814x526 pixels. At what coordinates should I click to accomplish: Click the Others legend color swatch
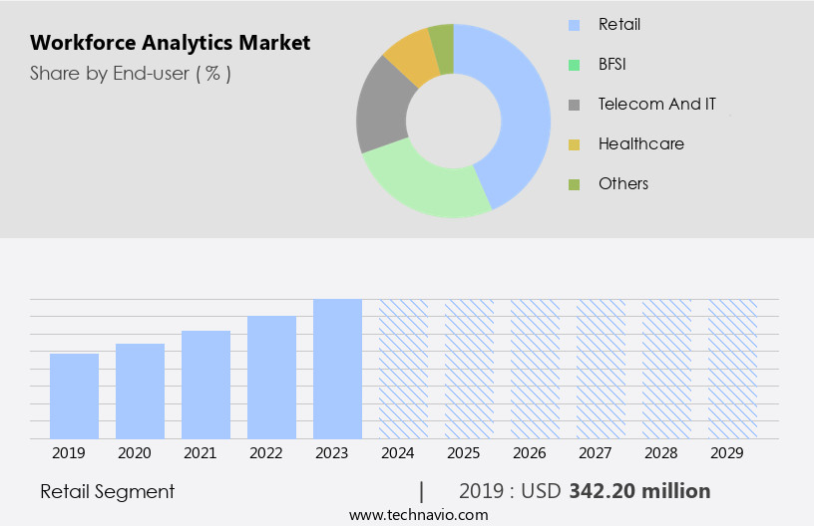coord(574,184)
